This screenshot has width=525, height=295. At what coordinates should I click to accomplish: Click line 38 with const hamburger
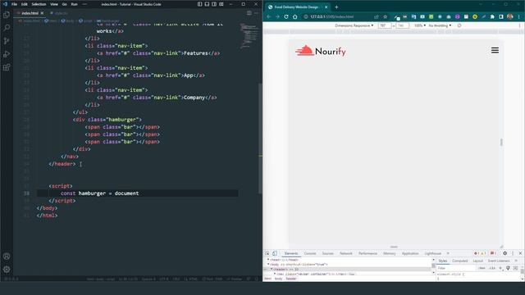(137, 193)
